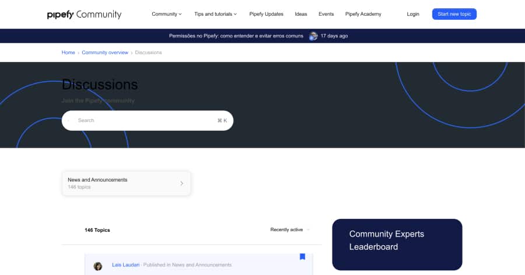Go to Home breadcrumb

point(68,53)
